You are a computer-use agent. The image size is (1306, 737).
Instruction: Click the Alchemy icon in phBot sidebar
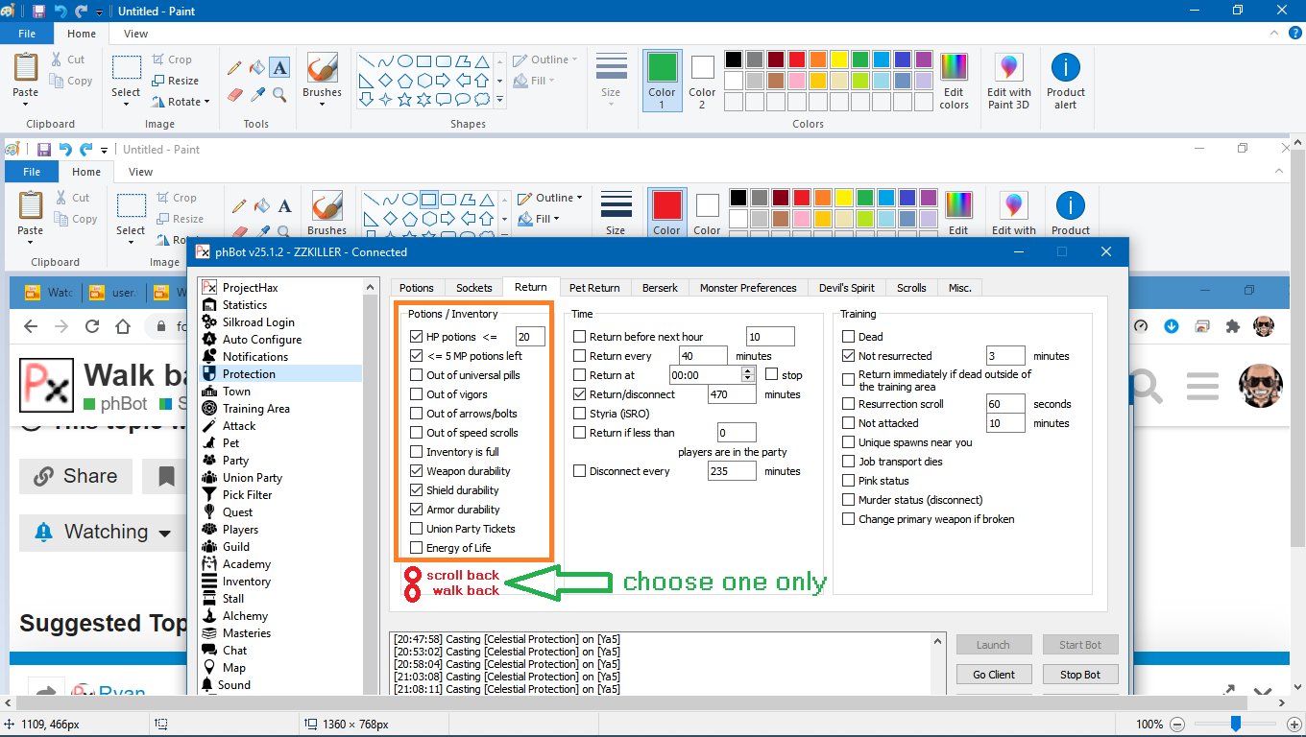[209, 616]
